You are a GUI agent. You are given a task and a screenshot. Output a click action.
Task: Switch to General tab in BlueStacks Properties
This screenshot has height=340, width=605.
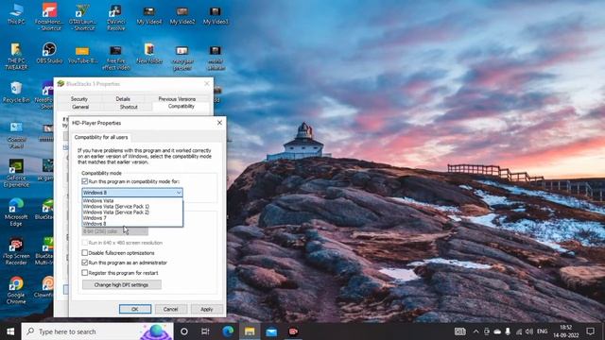[80, 107]
